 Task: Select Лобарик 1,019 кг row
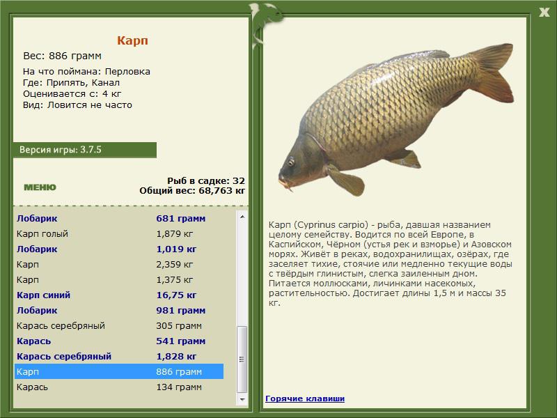click(x=119, y=249)
